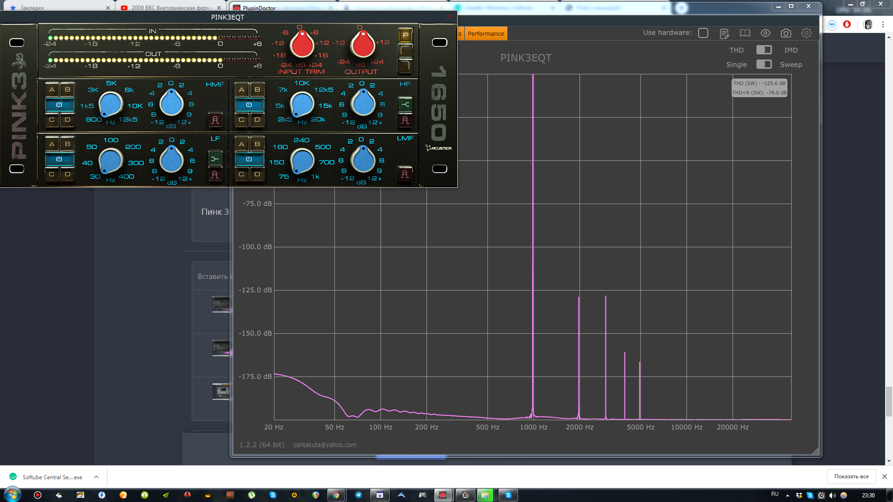Select preset D in the HMF band
893x502 pixels.
pyautogui.click(x=67, y=120)
